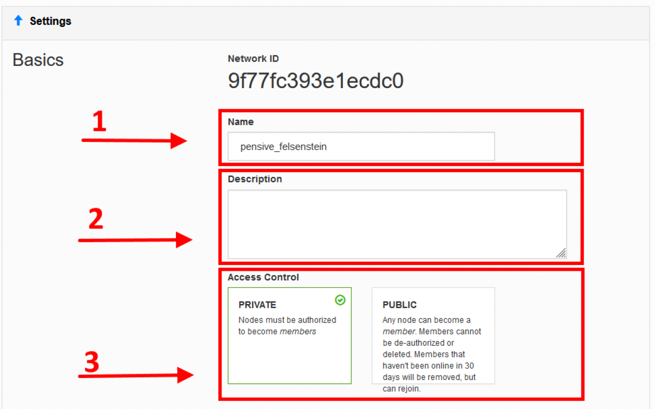Click the red arrow pointing to Description
Image resolution: width=655 pixels, height=417 pixels.
coord(135,240)
